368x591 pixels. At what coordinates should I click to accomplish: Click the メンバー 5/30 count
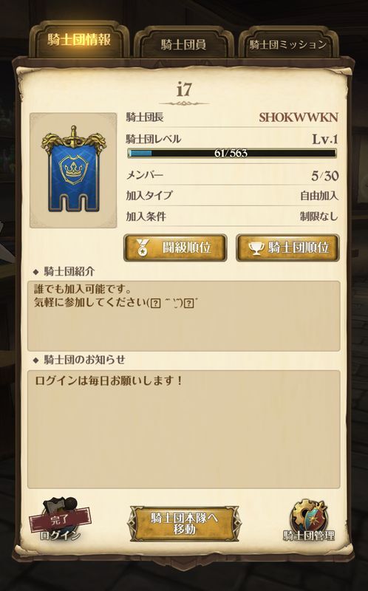coord(324,176)
